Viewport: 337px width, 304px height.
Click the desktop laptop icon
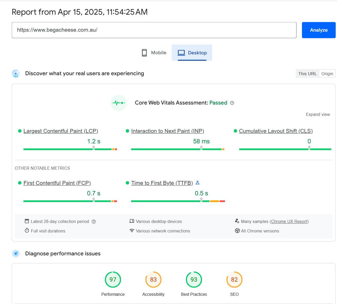pos(181,53)
